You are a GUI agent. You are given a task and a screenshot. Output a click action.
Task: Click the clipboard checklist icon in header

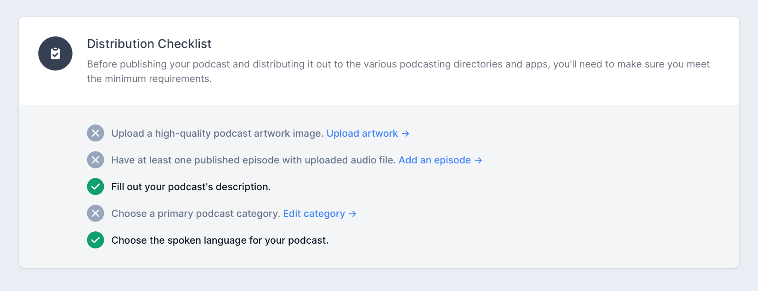coord(55,53)
